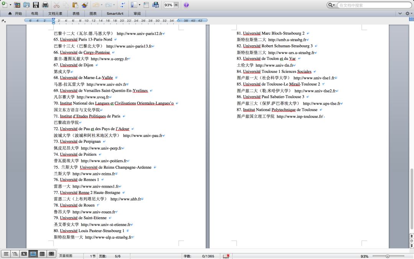Open the Media Browser icon
This screenshot has width=414, height=259.
click(x=156, y=5)
